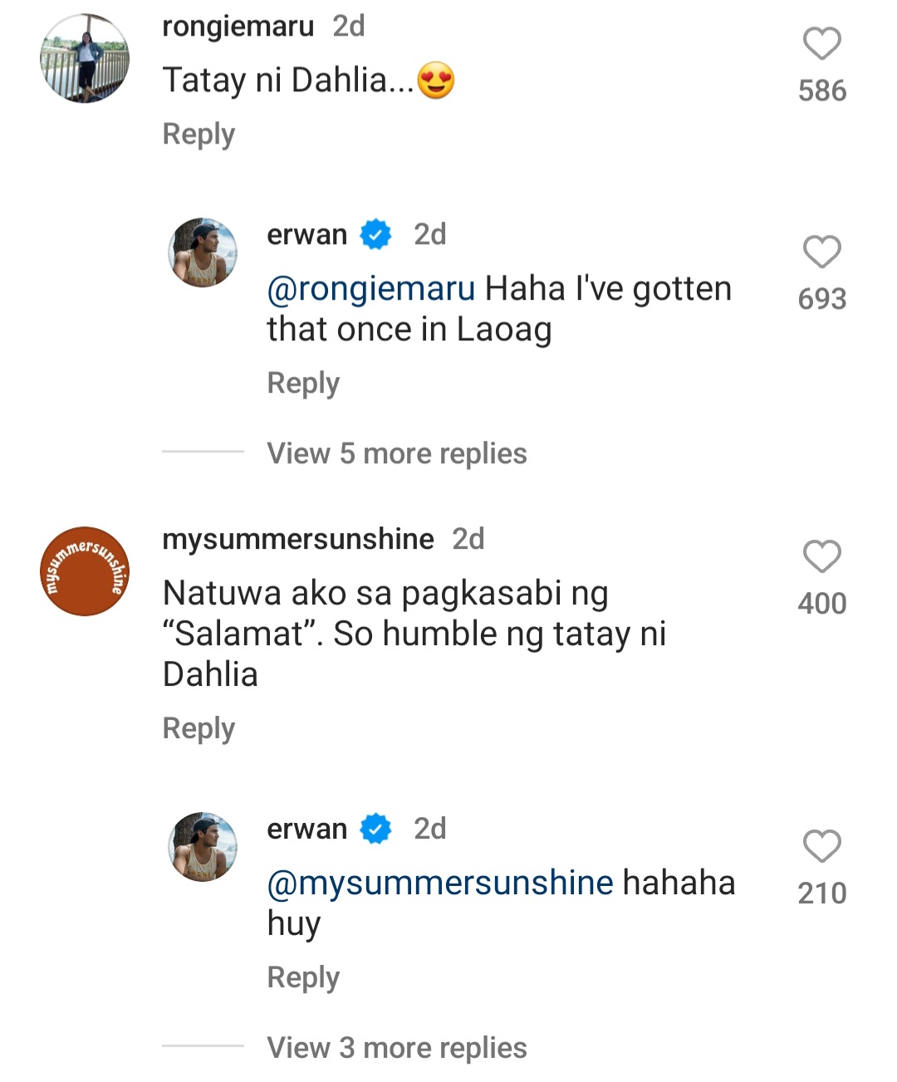Like mysummersunshine's comment heart icon

pos(821,556)
